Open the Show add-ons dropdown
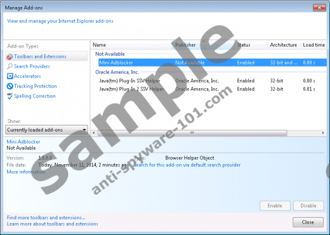This screenshot has height=235, width=330. point(47,130)
